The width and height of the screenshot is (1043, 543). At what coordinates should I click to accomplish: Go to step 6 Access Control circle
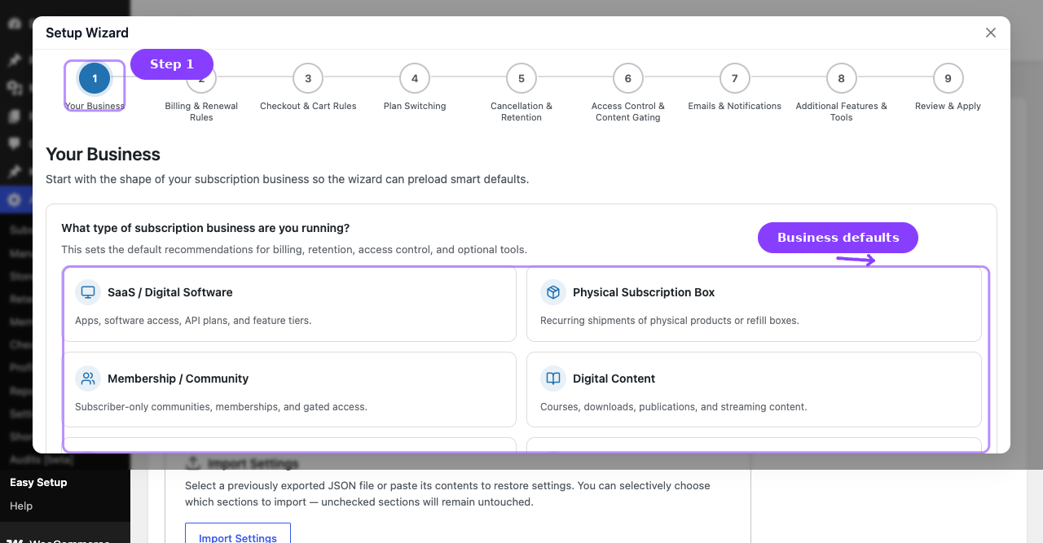tap(628, 78)
